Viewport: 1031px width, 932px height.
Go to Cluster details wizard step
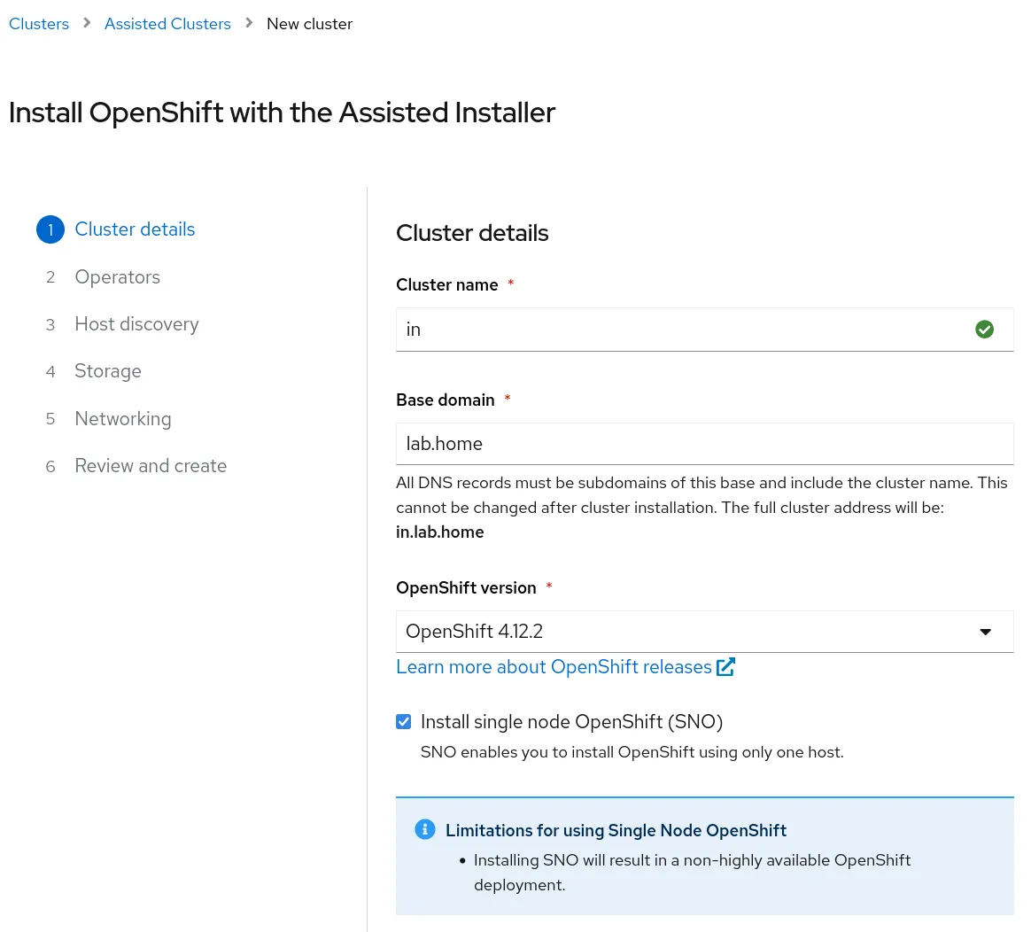135,229
